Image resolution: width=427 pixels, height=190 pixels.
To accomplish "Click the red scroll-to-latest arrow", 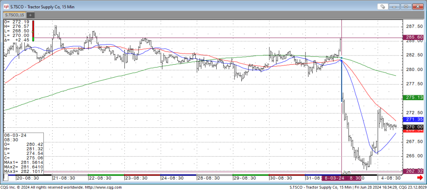I will pos(420,177).
